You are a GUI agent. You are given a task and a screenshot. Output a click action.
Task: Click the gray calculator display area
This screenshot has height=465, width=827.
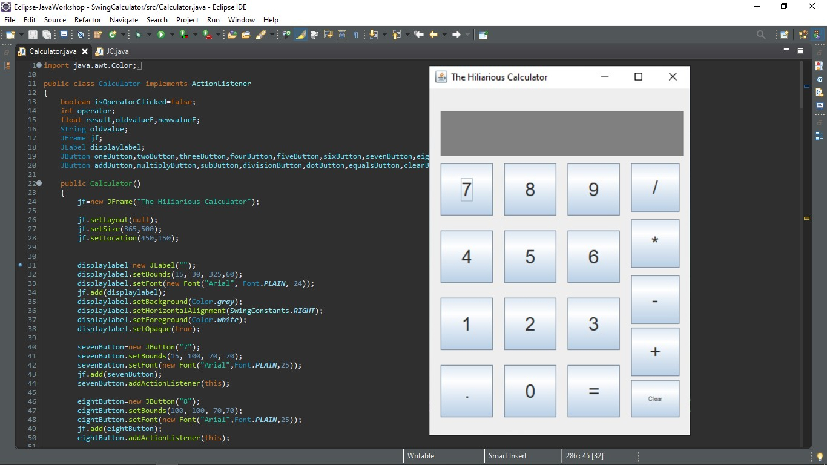point(561,133)
